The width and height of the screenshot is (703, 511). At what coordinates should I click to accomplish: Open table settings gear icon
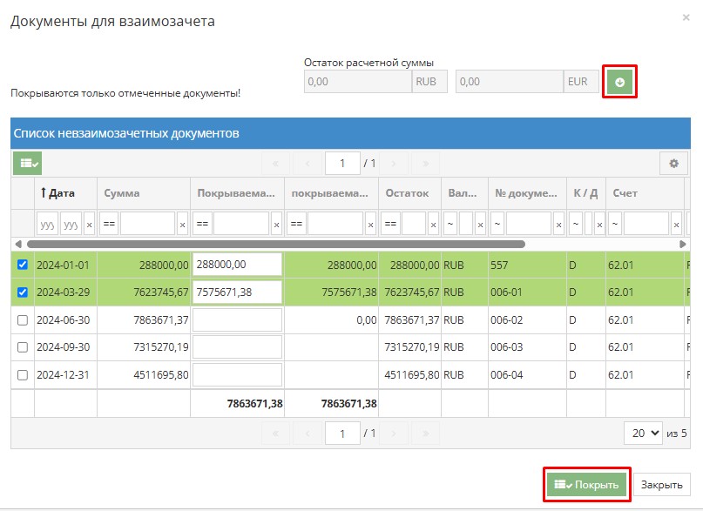tap(673, 163)
